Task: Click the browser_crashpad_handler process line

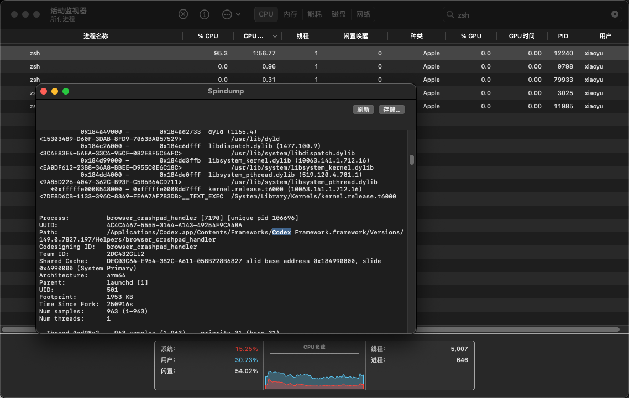Action: click(169, 218)
